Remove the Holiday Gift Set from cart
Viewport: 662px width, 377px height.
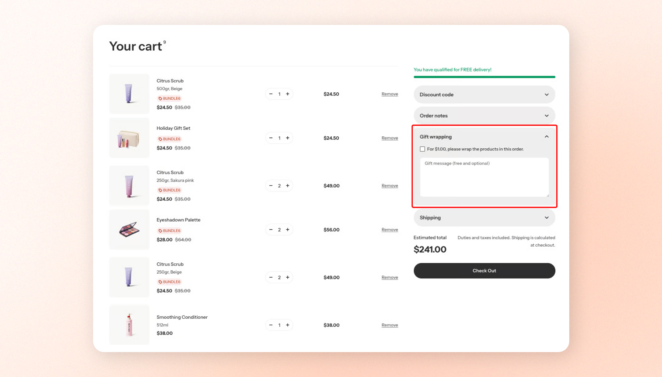point(390,138)
